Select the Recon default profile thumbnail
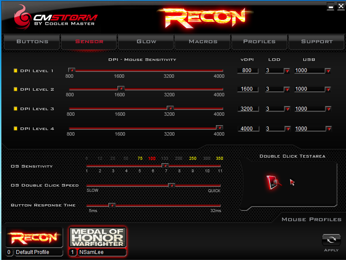 click(x=34, y=238)
